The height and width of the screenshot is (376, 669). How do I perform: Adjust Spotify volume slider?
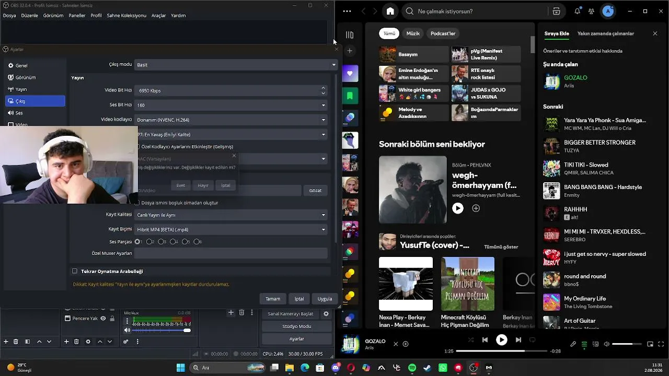[x=627, y=344]
